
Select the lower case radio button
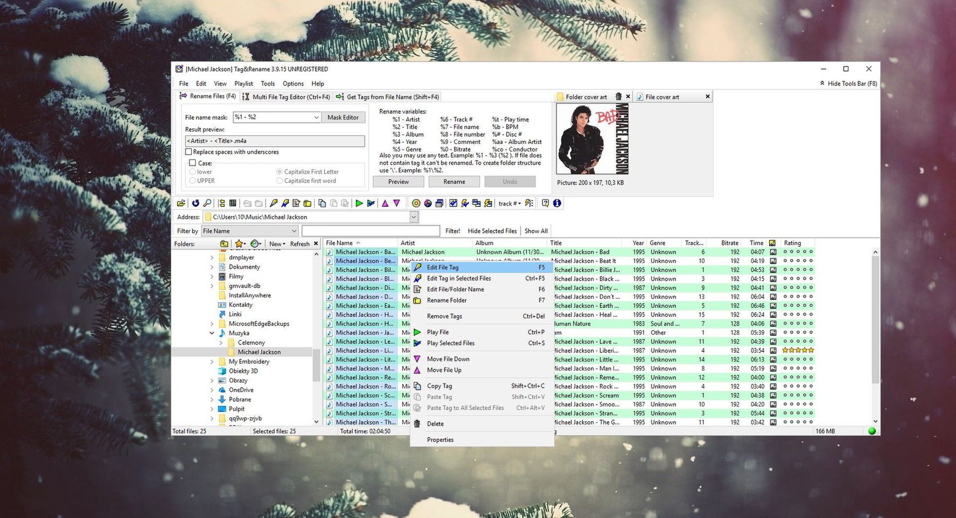click(192, 172)
